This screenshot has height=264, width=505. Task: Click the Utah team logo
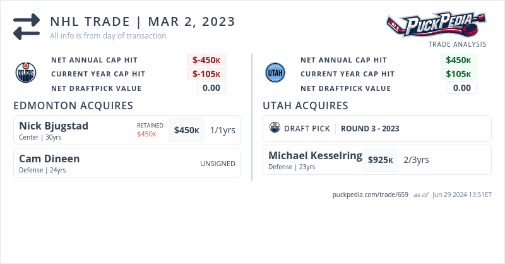(275, 73)
